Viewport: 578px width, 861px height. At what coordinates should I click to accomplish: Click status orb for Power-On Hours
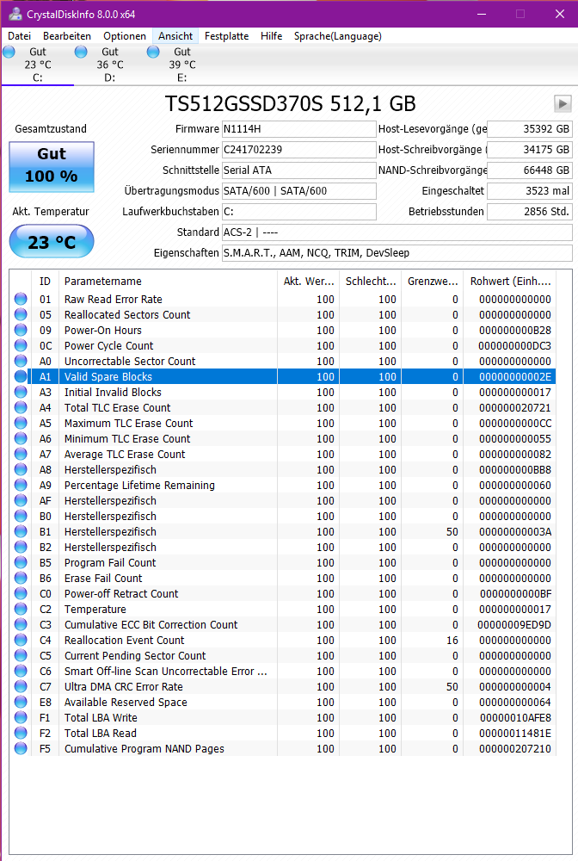[x=21, y=330]
